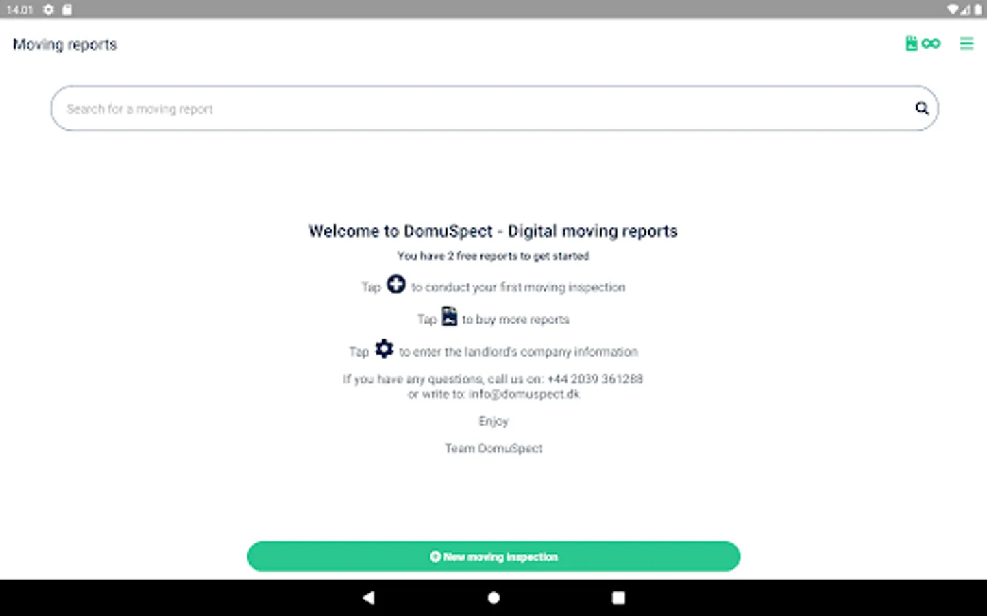
Task: Tap the status bar settings gear icon
Action: point(49,10)
